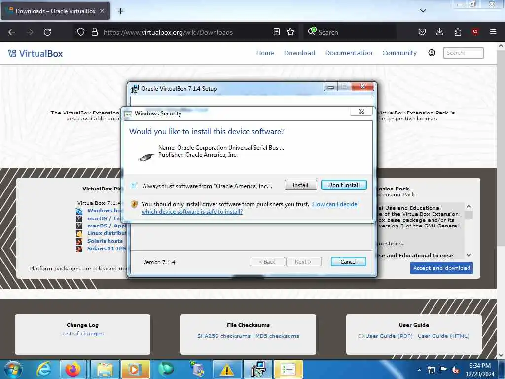
Task: Click the muted volume tray icon
Action: pyautogui.click(x=455, y=370)
